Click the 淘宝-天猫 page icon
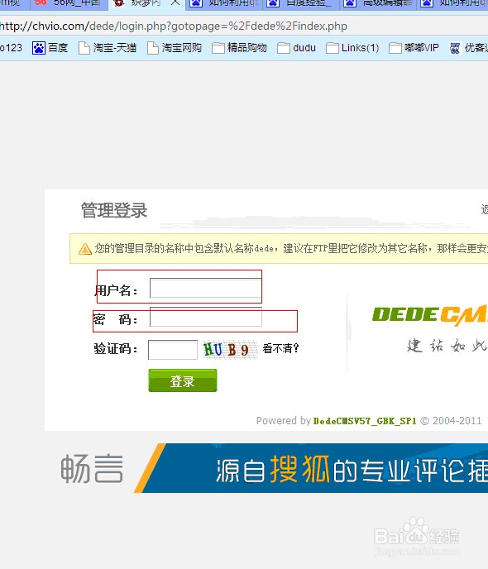 pyautogui.click(x=84, y=48)
